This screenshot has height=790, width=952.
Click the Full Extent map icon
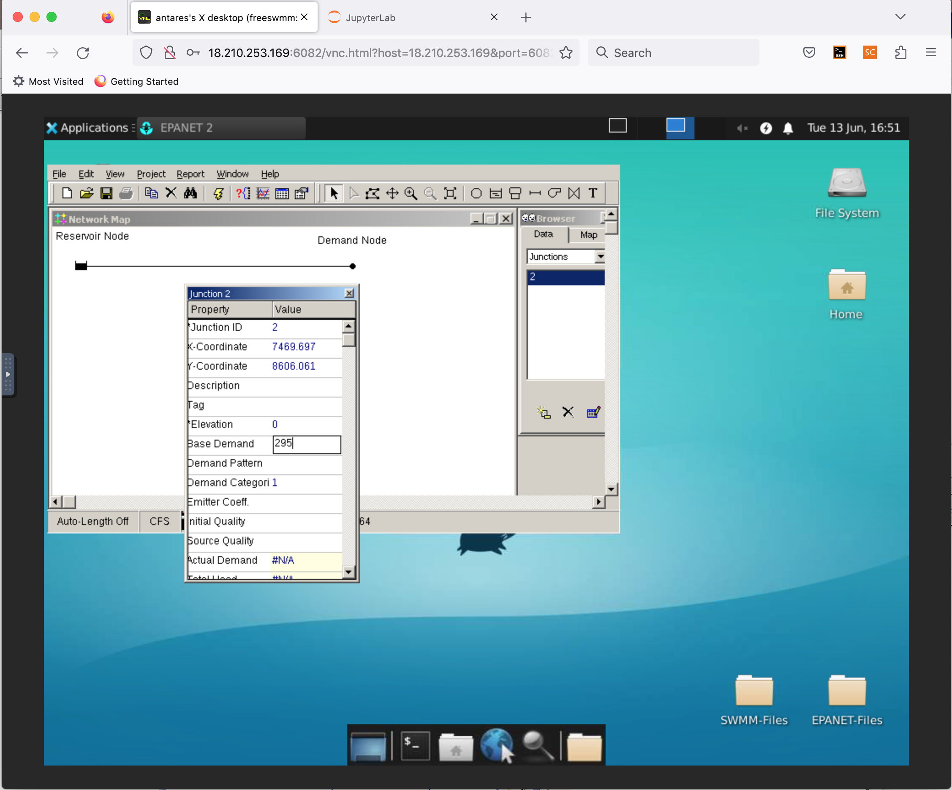tap(450, 193)
